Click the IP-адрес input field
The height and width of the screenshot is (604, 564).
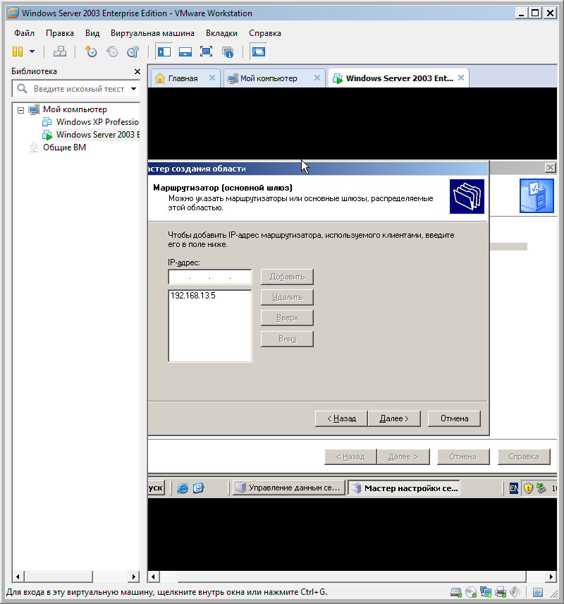point(210,277)
